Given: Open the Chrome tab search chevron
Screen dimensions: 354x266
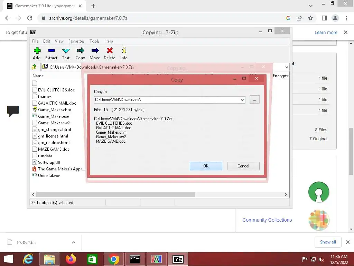Looking at the screenshot, I should coord(311,6).
